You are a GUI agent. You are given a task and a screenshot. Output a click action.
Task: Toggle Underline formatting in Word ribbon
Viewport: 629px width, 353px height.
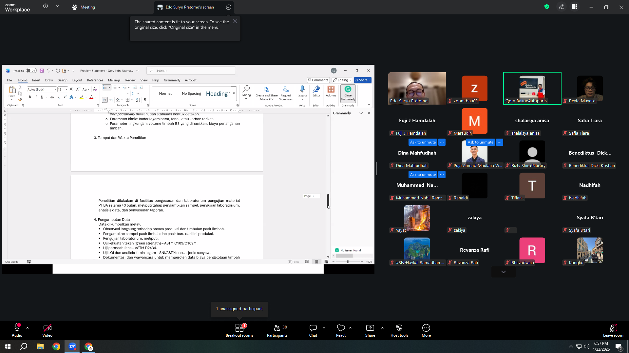[42, 97]
